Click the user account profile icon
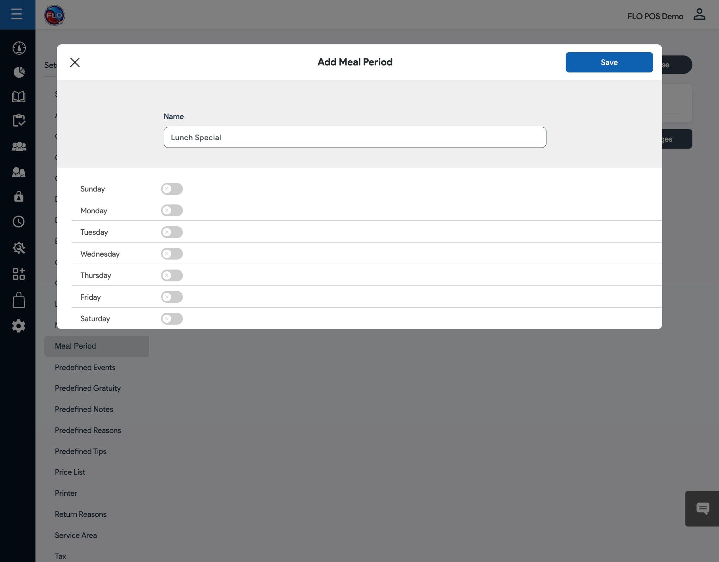 click(699, 15)
